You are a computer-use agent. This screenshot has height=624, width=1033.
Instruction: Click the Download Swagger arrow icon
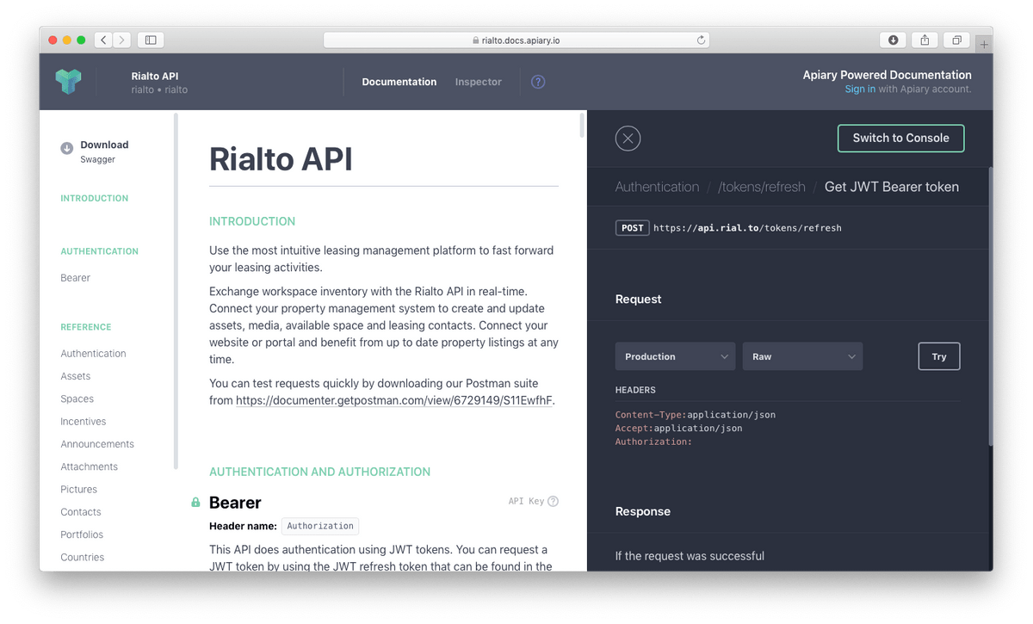click(x=66, y=148)
